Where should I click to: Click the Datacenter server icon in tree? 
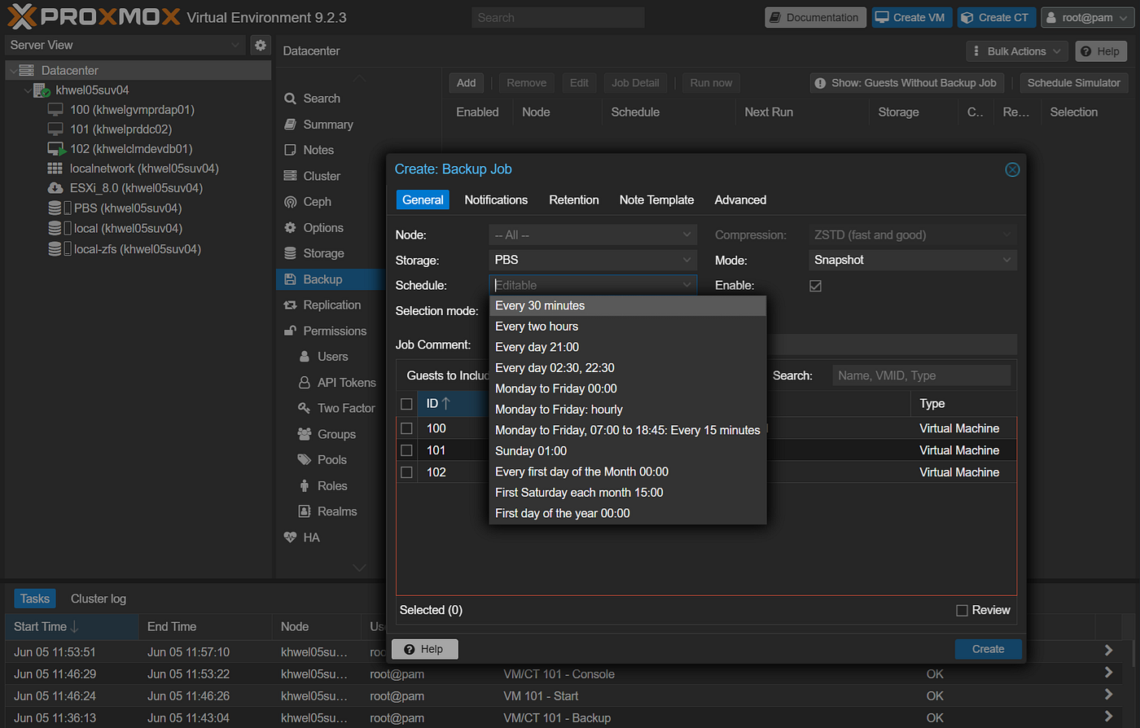[27, 71]
